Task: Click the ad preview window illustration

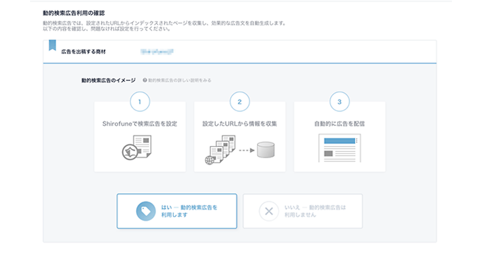Action: click(339, 148)
